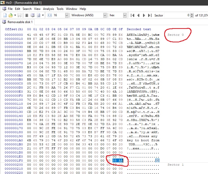Click the Open disk image icon
Viewport: 208px width, 174px height.
click(x=39, y=15)
